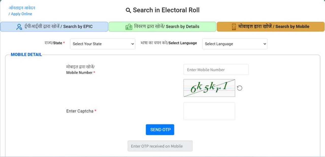
Task: Click the Enter OTP received on Mobile field
Action: pyautogui.click(x=160, y=146)
